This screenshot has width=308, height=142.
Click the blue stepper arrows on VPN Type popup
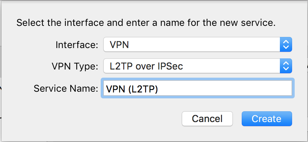coord(286,66)
